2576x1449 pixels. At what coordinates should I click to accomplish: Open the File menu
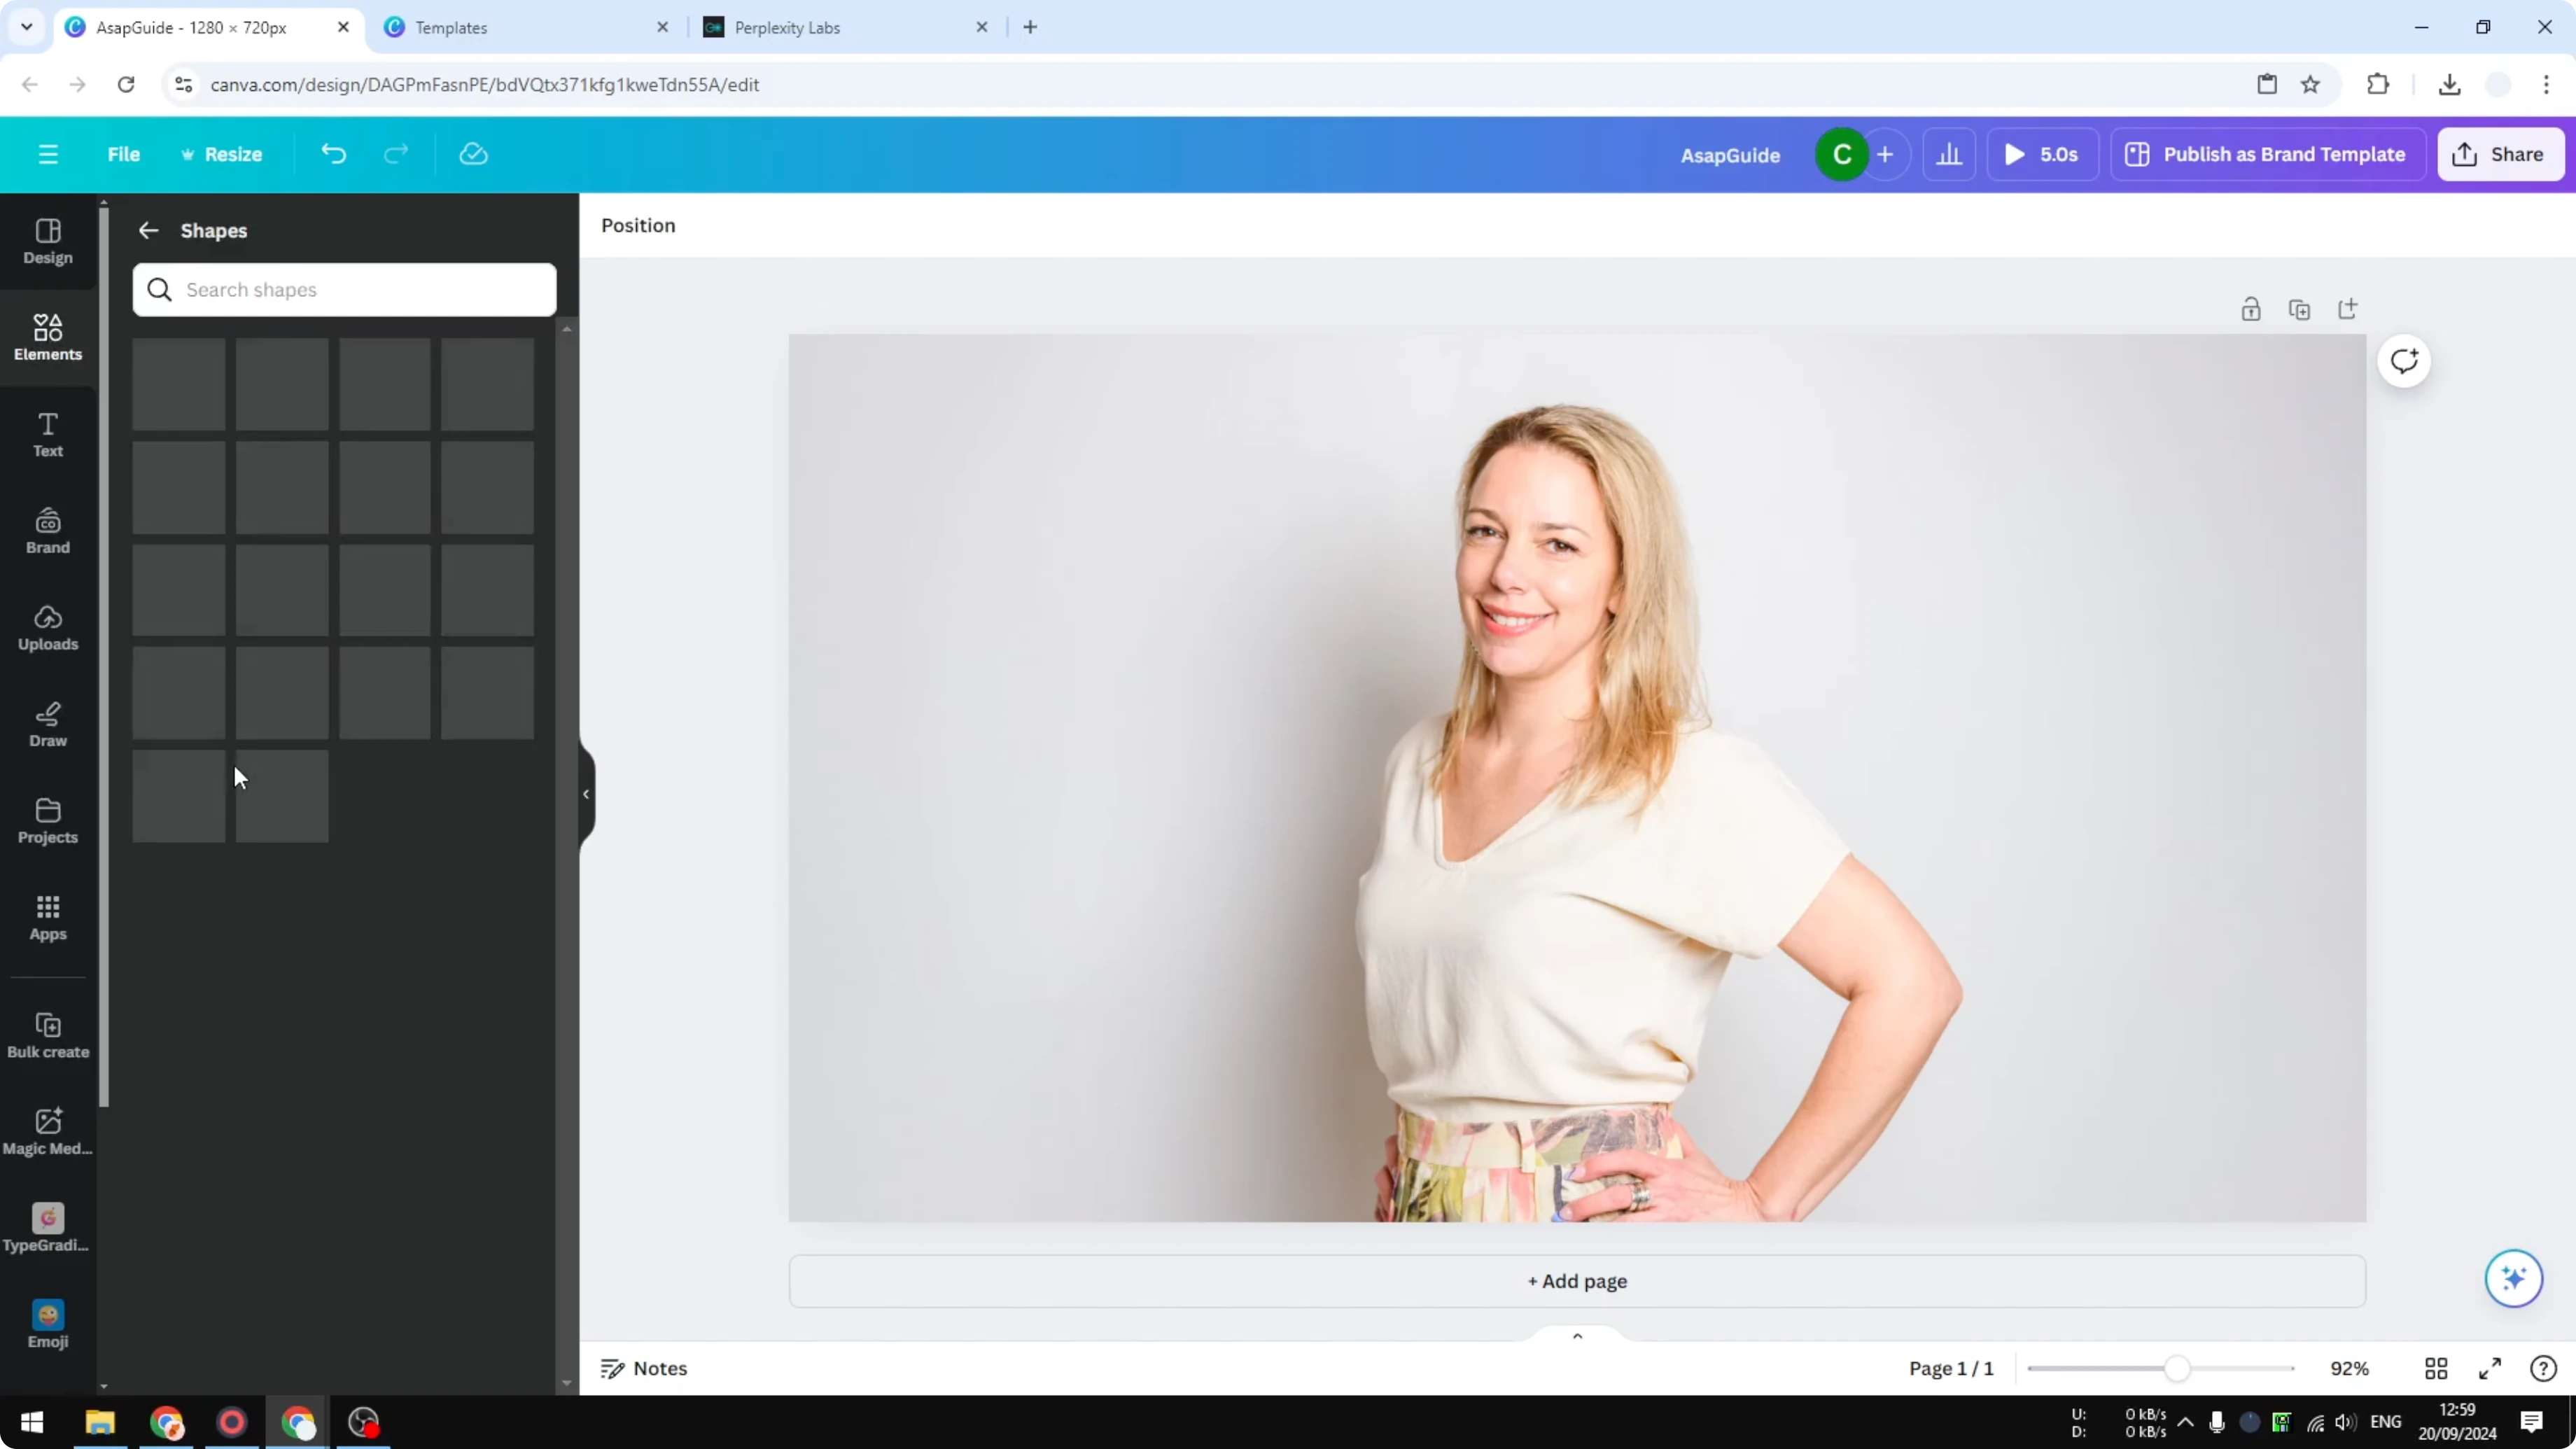tap(124, 154)
